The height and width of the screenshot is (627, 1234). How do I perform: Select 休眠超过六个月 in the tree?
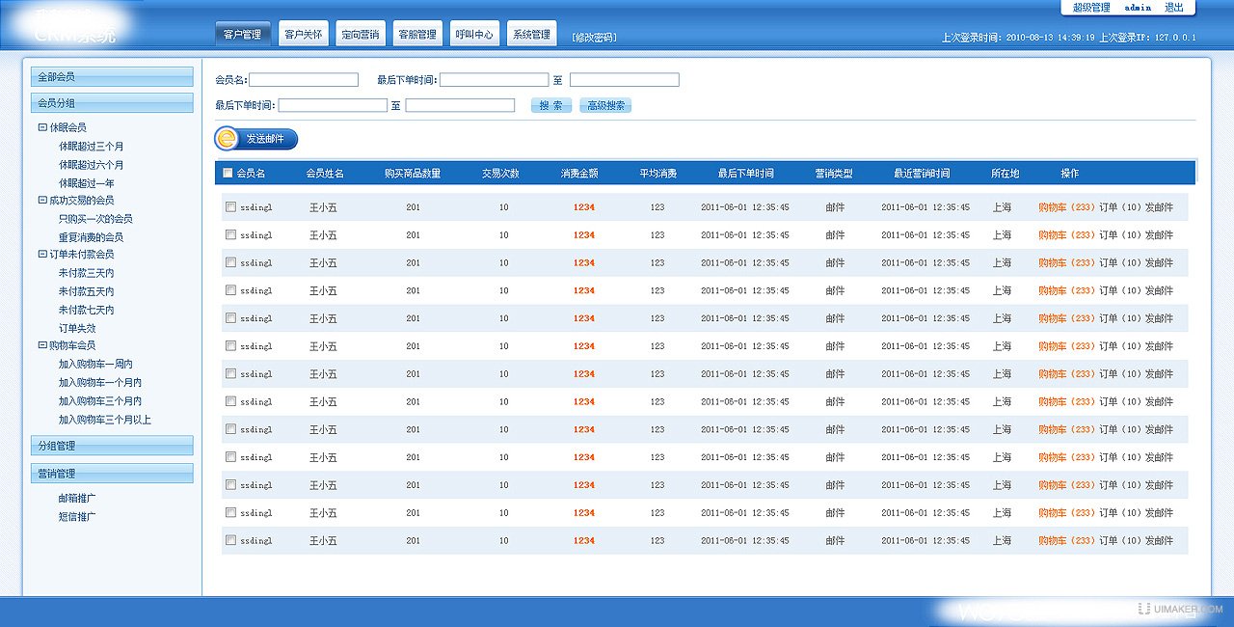point(91,165)
